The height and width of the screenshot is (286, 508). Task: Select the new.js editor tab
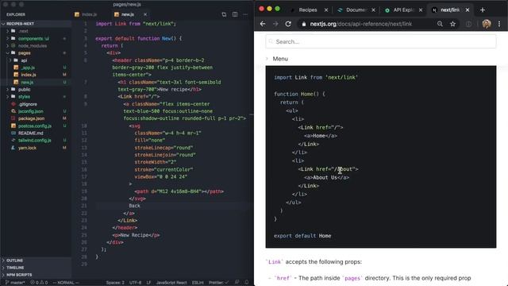pyautogui.click(x=128, y=14)
